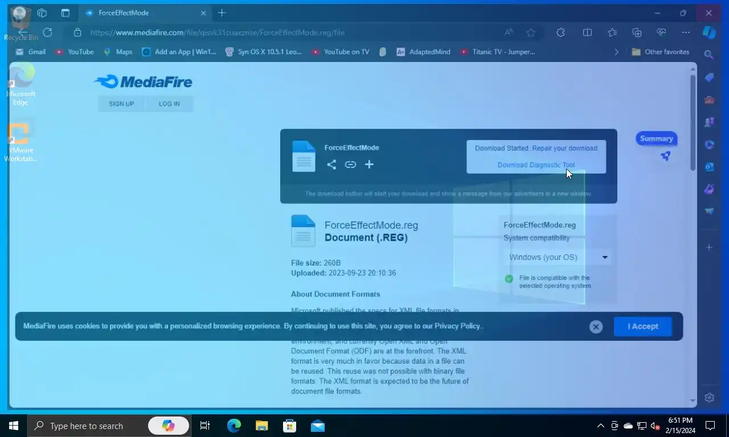729x437 pixels.
Task: Open Workspaces icon in title bar
Action: pos(42,13)
